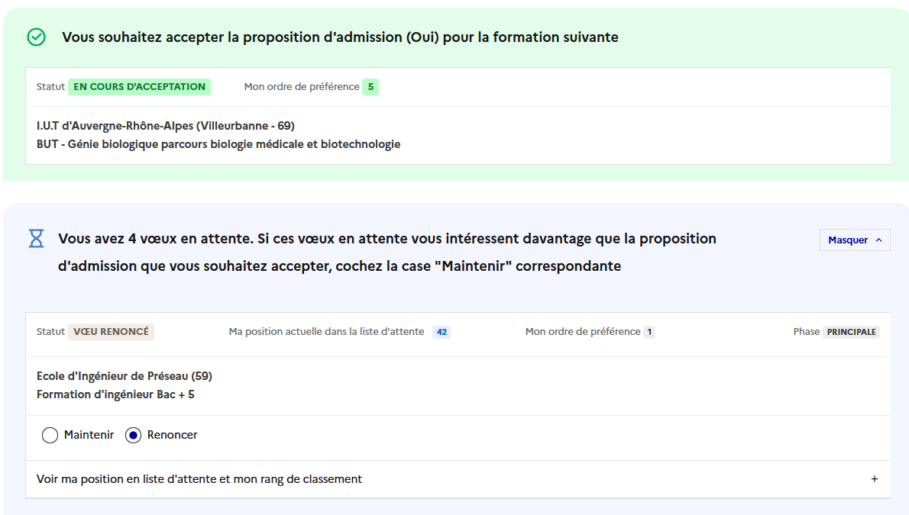Click the plus icon on waiting list row
The width and height of the screenshot is (909, 515).
coord(874,479)
